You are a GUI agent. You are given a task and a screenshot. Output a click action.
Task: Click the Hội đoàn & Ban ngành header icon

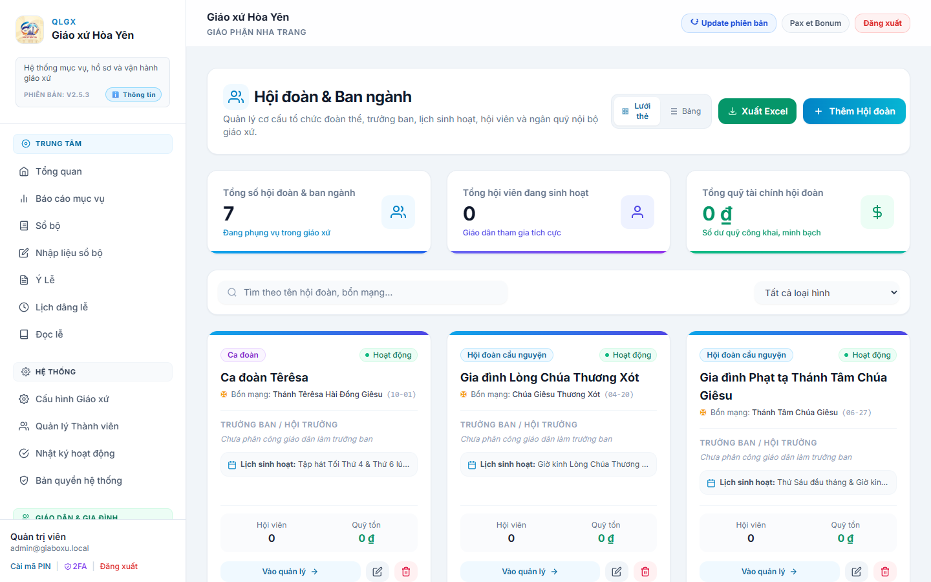click(236, 97)
